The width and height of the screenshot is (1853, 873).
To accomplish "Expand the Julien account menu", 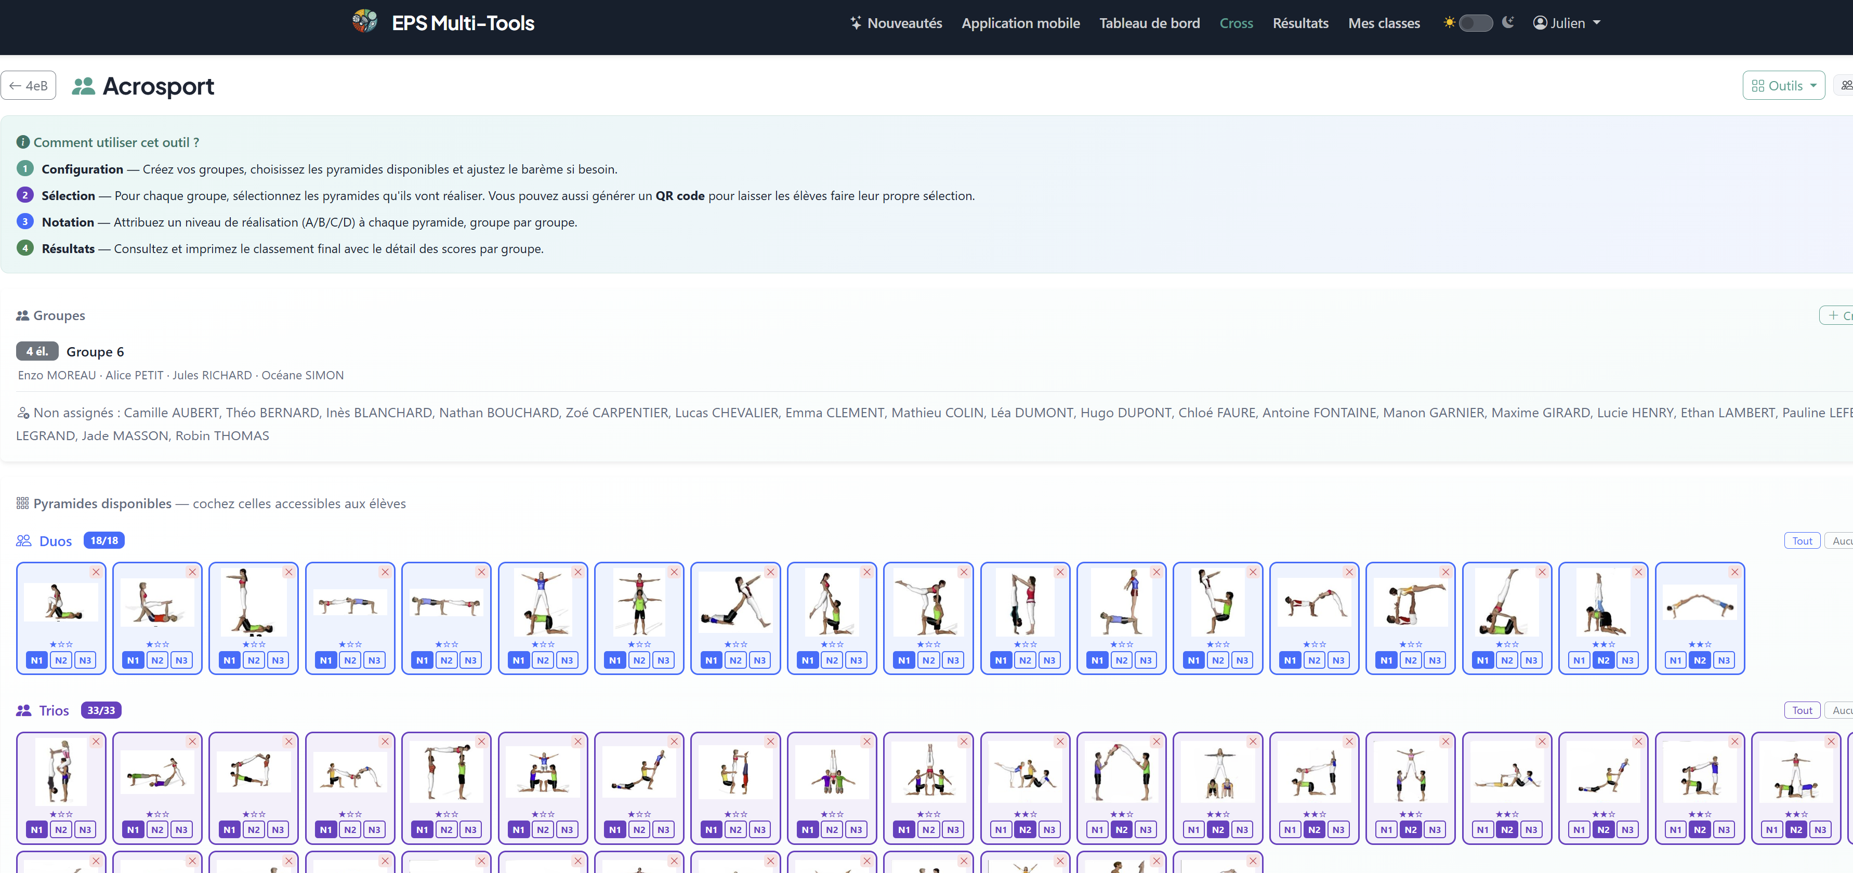I will point(1567,23).
